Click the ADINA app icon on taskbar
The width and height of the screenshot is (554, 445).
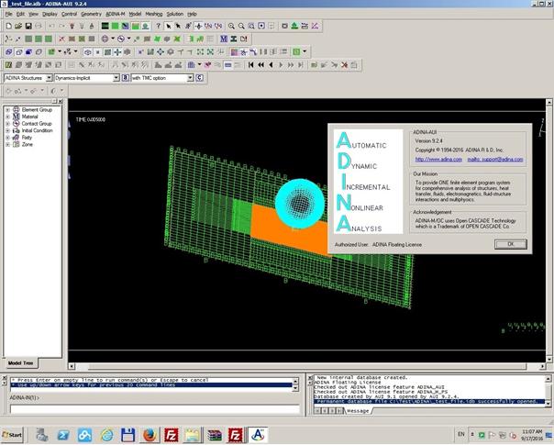point(258,435)
